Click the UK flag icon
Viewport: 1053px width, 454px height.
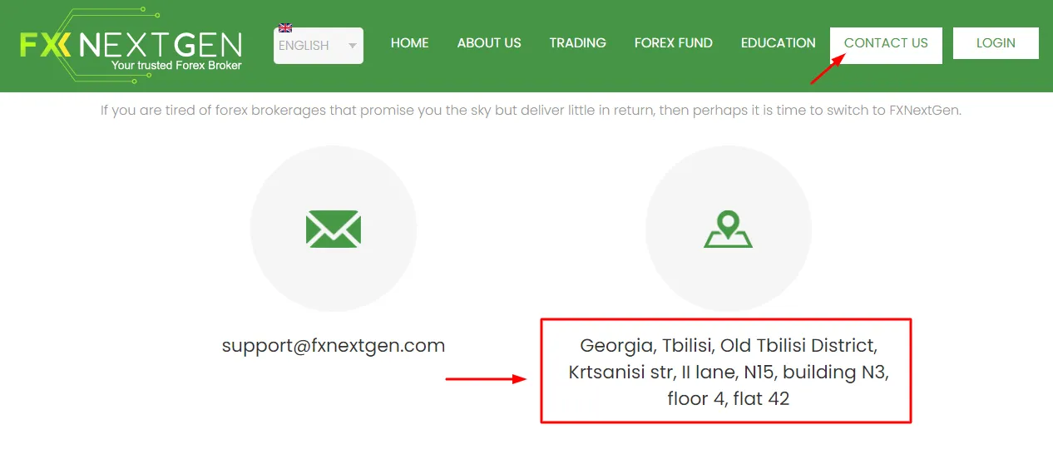pos(285,27)
